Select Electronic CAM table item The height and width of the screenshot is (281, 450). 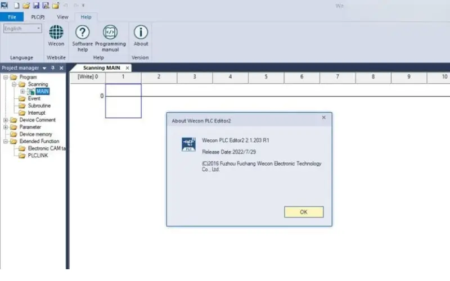[47, 148]
